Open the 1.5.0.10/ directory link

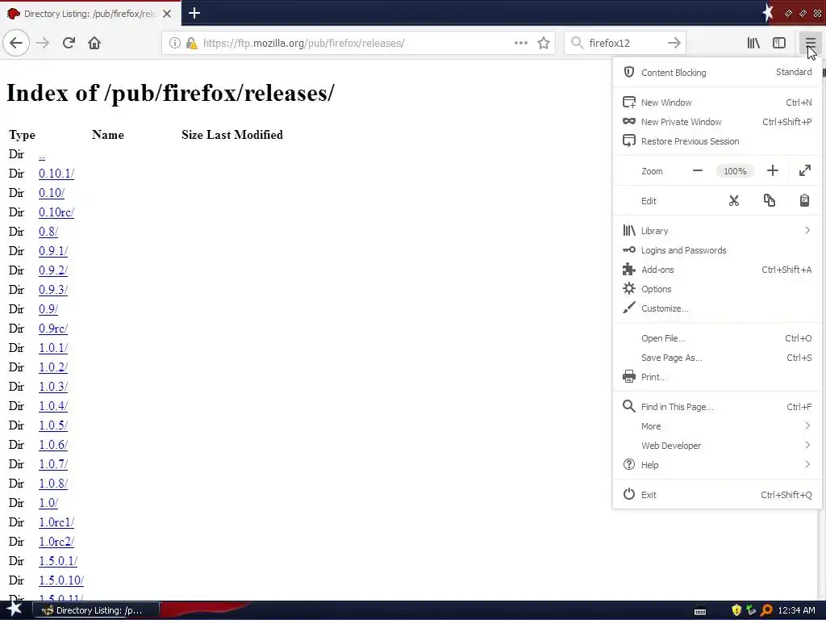tap(61, 580)
